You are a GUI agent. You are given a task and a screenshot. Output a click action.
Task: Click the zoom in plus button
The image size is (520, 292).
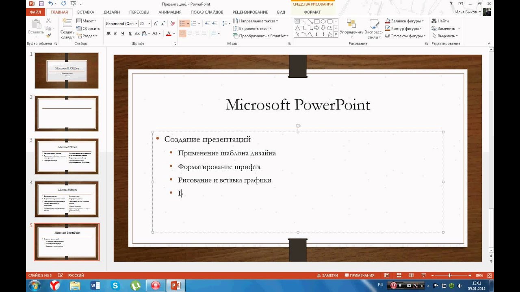[470, 275]
